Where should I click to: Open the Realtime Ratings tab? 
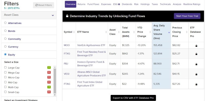click(x=192, y=4)
